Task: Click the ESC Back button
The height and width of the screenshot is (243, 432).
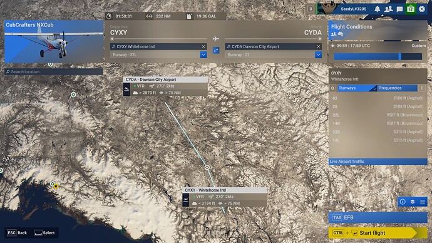Action: [x=17, y=233]
